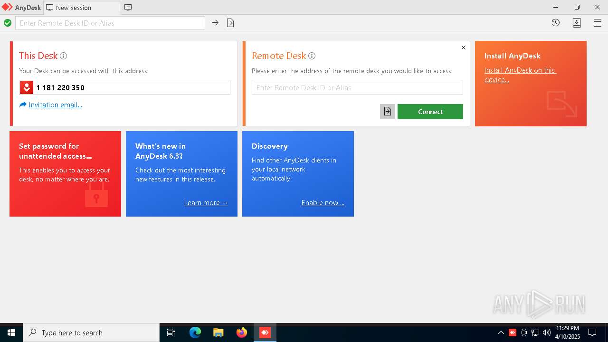This screenshot has width=608, height=342.
Task: Click the What's new in AnyDesk 6.3 heading
Action: 161,151
